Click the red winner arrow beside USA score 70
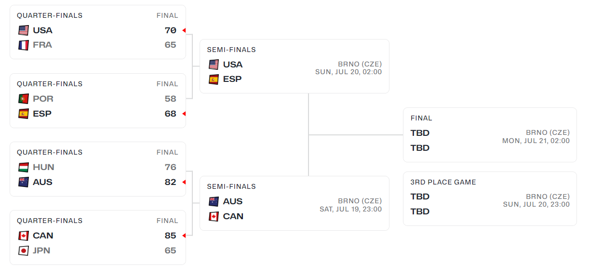Viewport: 590px width, 277px height. pyautogui.click(x=184, y=30)
